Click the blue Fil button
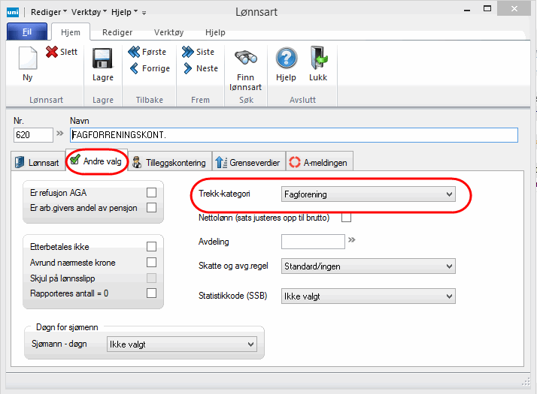 click(x=27, y=32)
